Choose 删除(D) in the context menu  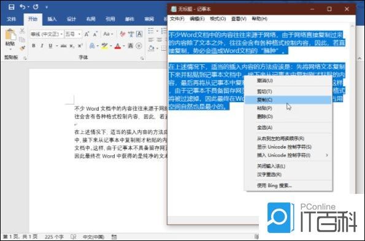289,117
